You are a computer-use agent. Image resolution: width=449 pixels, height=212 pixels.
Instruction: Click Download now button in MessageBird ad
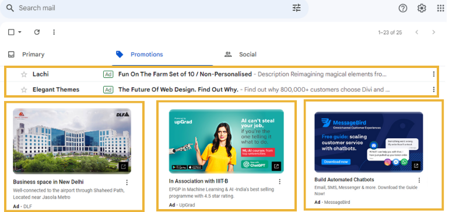point(336,162)
